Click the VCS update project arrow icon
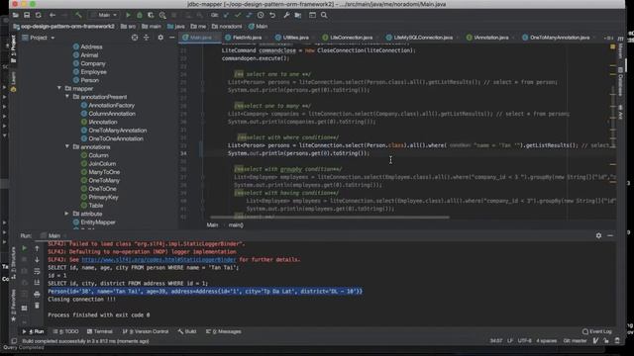Image resolution: width=634 pixels, height=356 pixels. click(x=226, y=15)
